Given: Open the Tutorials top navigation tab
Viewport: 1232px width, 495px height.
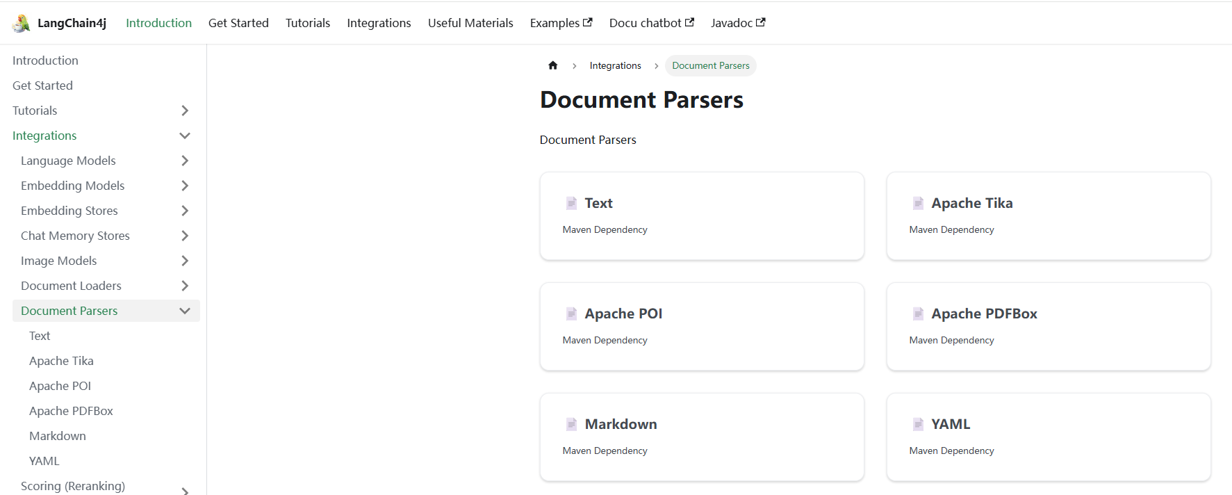Looking at the screenshot, I should point(308,23).
